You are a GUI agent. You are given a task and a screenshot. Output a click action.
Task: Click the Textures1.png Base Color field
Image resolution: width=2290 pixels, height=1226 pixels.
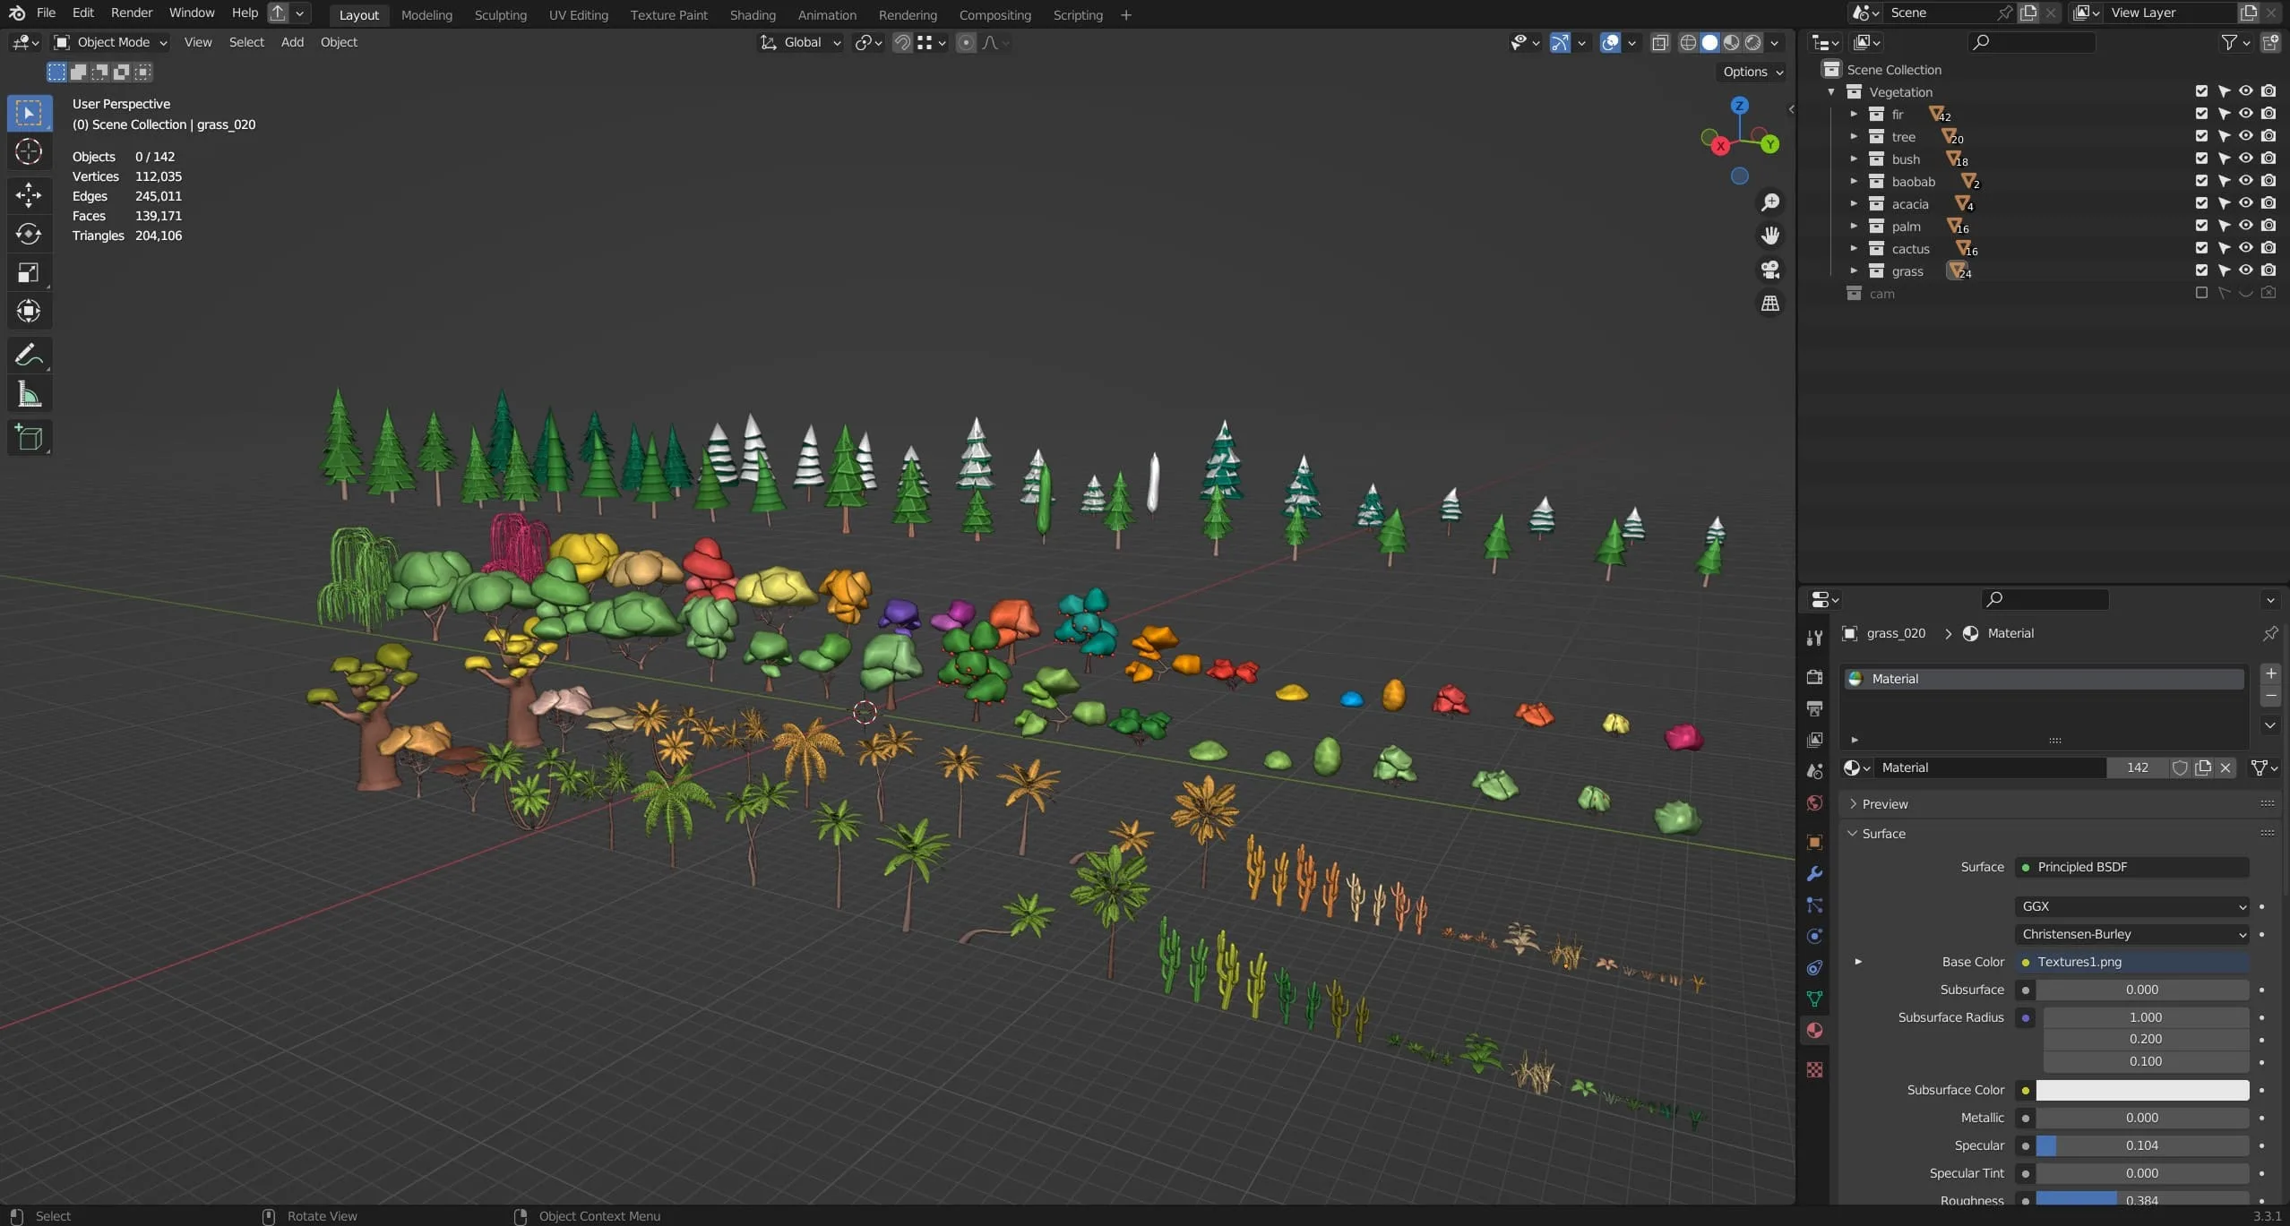(2131, 962)
